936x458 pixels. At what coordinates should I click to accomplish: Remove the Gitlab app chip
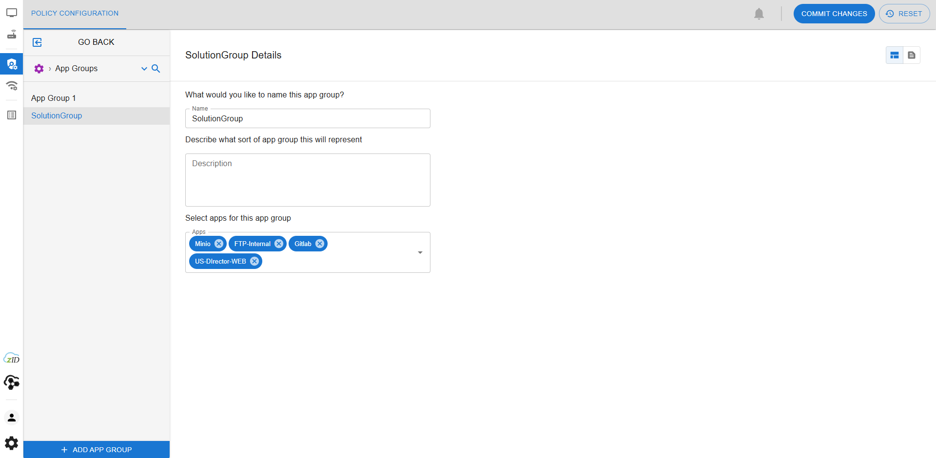tap(320, 244)
